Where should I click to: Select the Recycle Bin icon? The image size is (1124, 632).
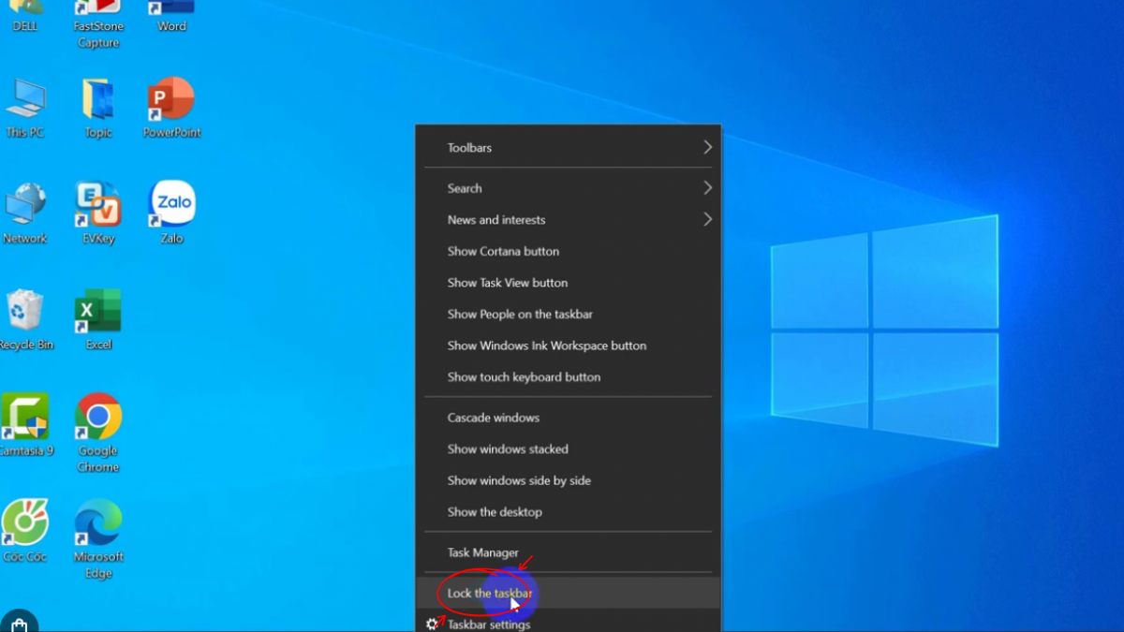25,320
